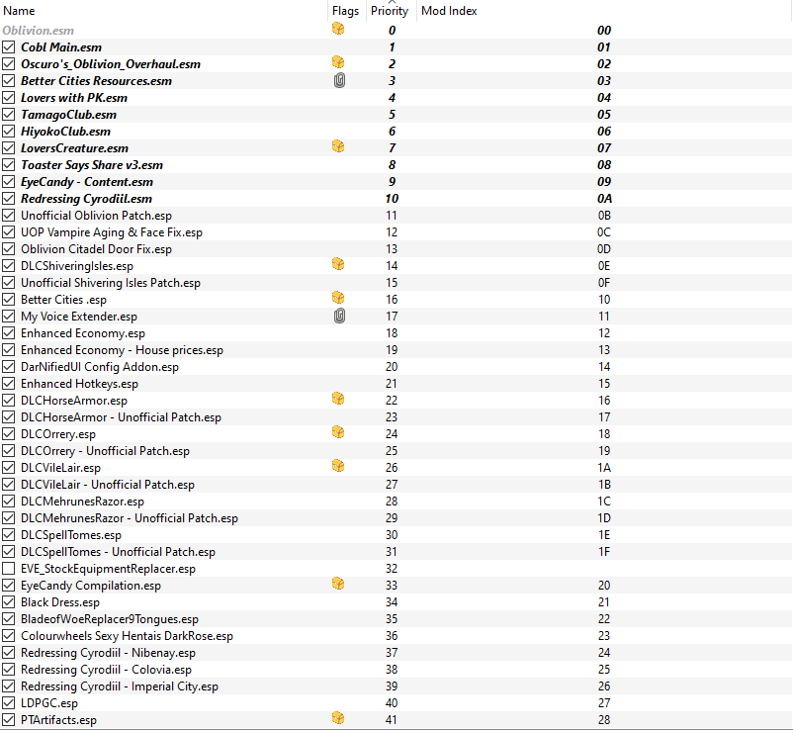Sort by the Mod Index column header
Screen dimensions: 793x731
(604, 11)
